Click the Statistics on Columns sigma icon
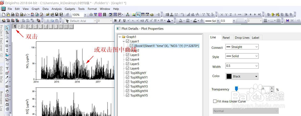The width and height of the screenshot is (301, 116). 167,14
